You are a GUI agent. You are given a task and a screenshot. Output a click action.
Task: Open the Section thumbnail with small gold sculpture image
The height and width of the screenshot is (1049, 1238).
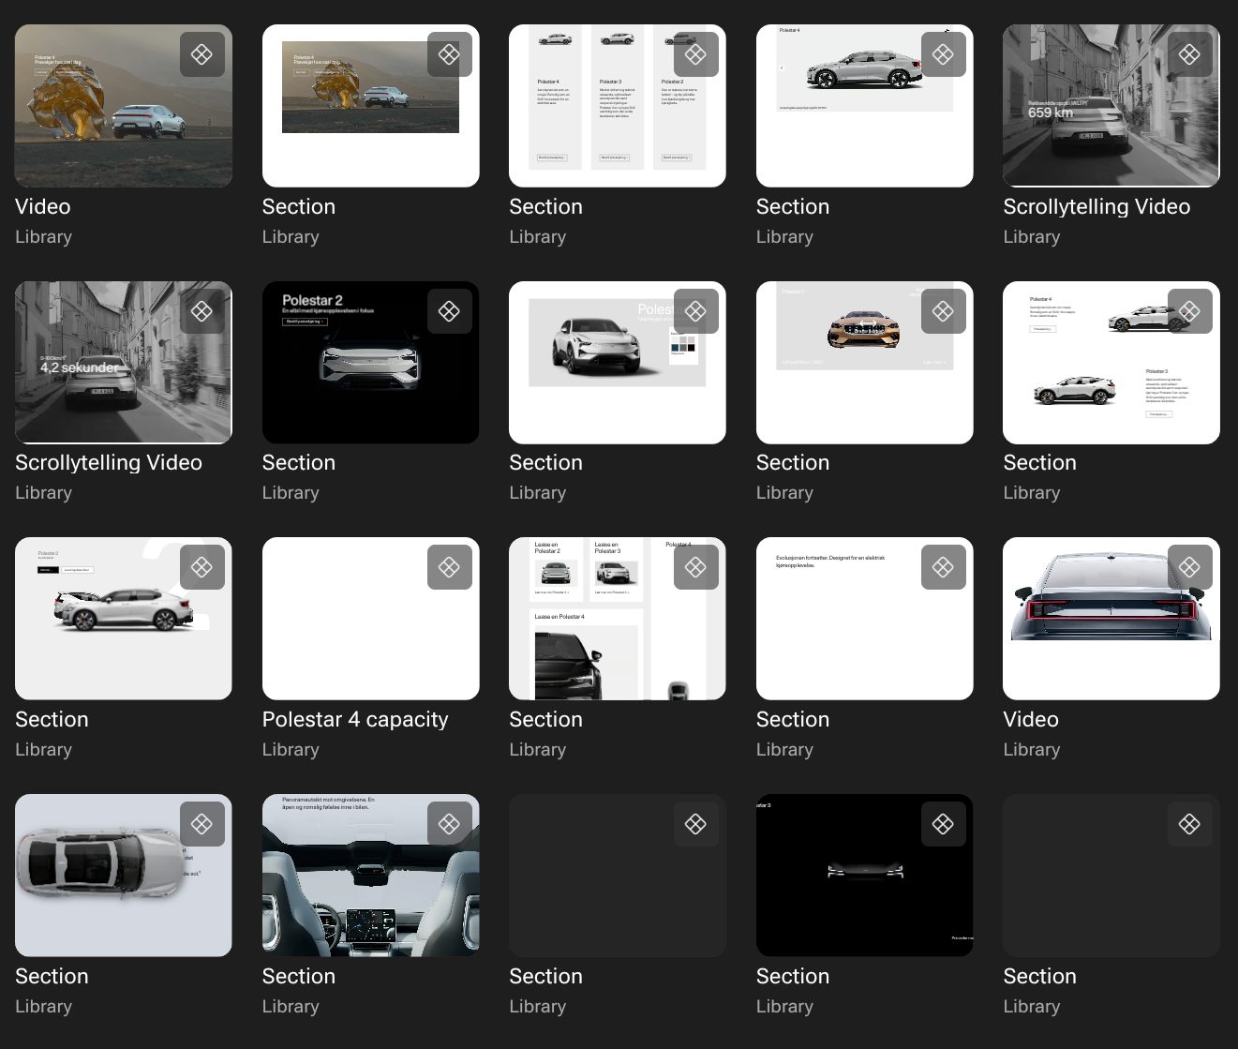371,106
